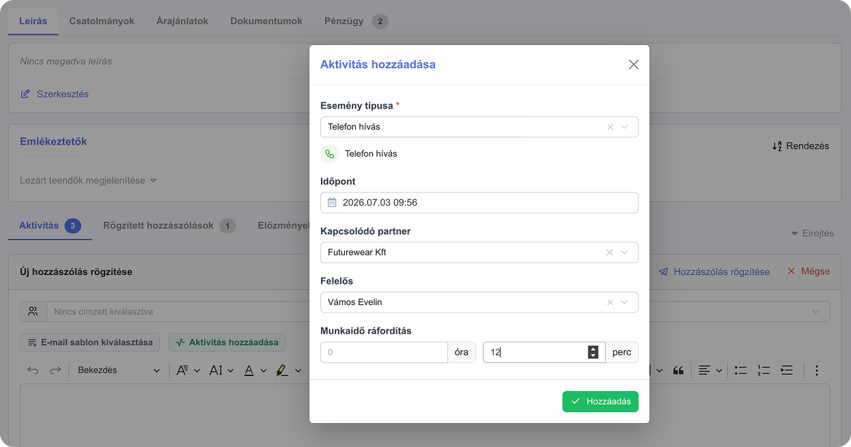
Task: Click the red Mégse cancel link
Action: pyautogui.click(x=809, y=272)
